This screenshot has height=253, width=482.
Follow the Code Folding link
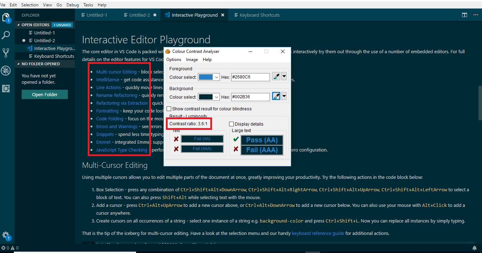pos(110,119)
